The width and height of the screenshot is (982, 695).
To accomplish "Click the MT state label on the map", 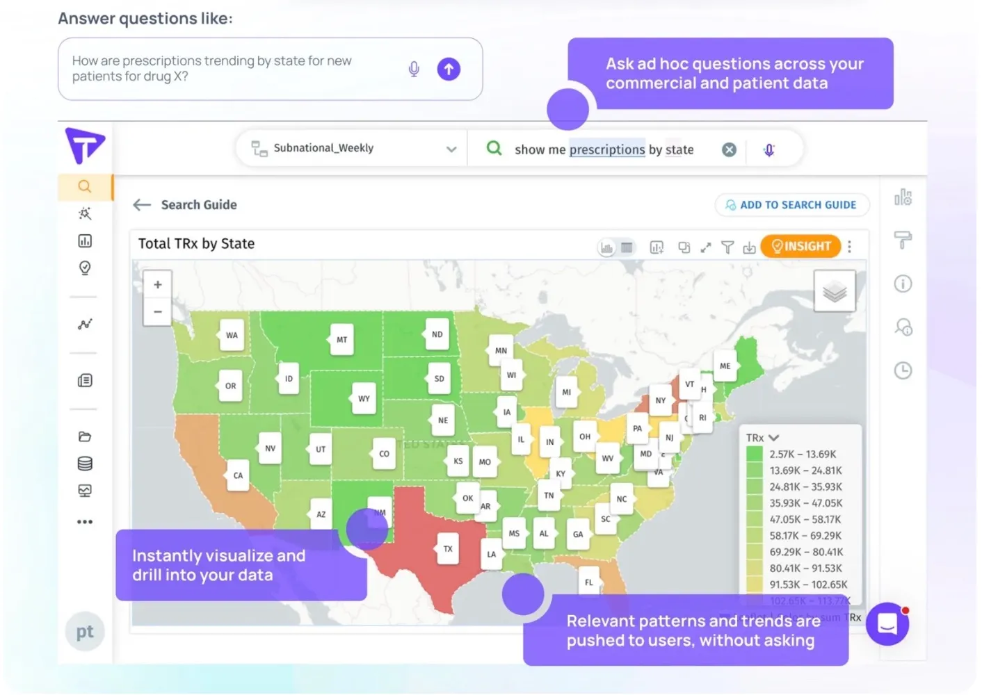I will (341, 340).
